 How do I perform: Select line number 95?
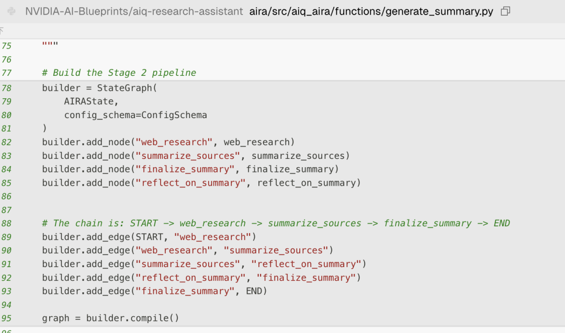7,318
